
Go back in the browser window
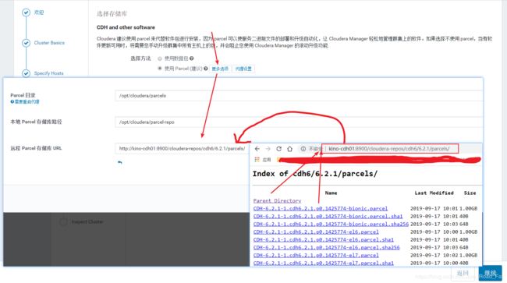(x=257, y=149)
